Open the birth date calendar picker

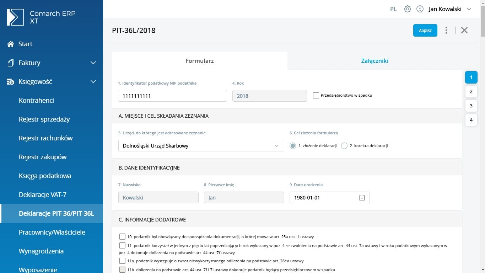coord(362,198)
